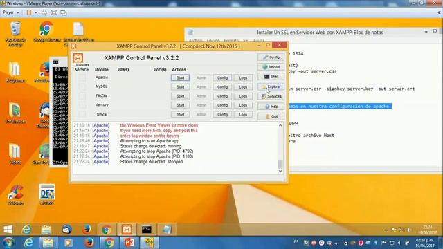Open the guest Windows 8 Start button
This screenshot has height=249, width=443.
[8, 230]
